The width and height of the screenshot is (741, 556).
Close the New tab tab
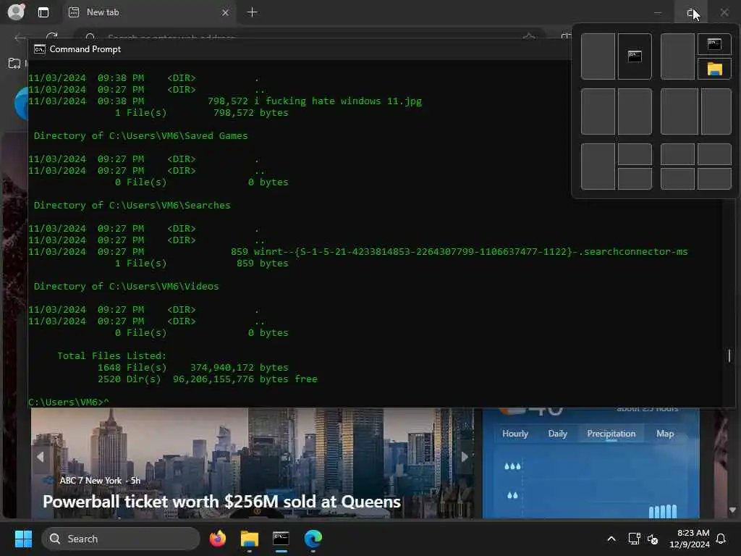(x=226, y=12)
